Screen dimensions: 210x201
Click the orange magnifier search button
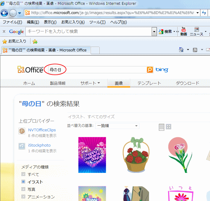[x=150, y=70]
